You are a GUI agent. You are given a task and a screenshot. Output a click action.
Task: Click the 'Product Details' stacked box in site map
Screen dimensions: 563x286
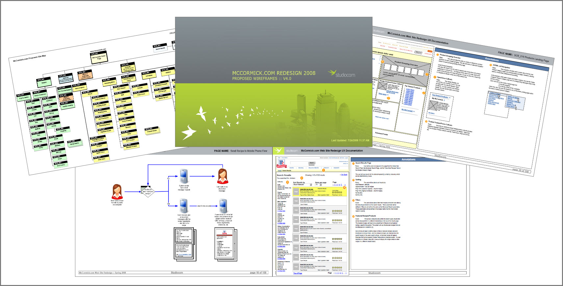(152, 130)
